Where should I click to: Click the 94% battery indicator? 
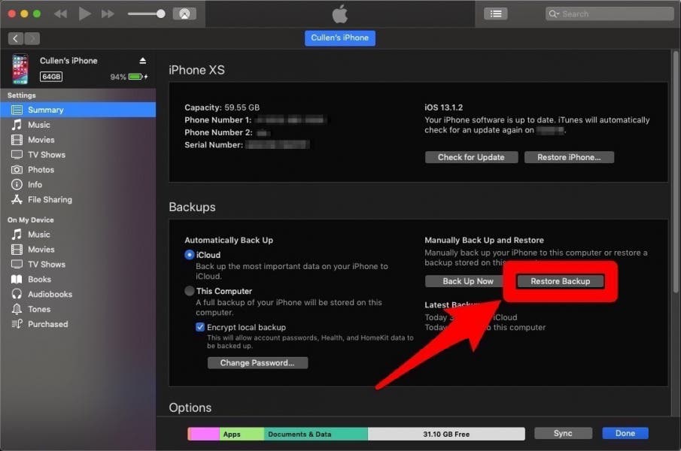click(129, 77)
